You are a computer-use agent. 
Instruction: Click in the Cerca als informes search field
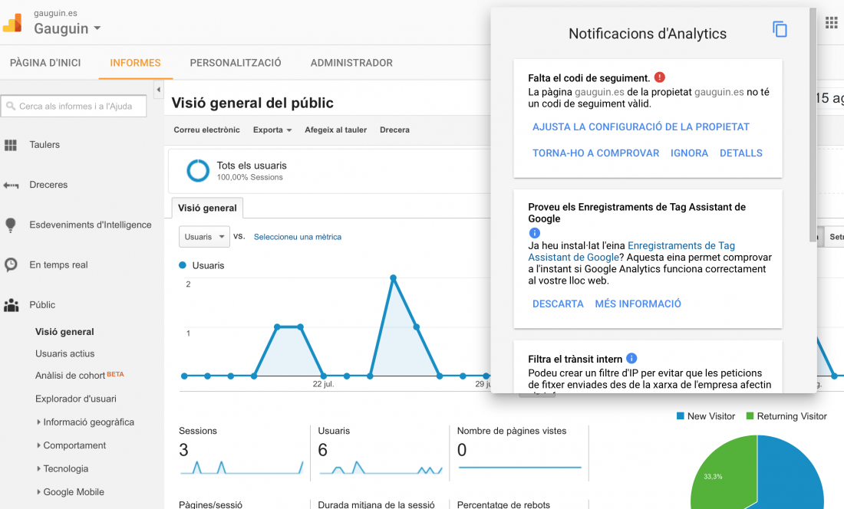74,107
